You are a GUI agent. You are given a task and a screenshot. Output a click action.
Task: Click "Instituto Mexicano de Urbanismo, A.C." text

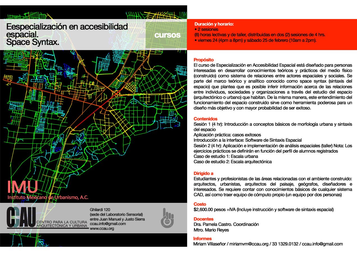(48, 197)
